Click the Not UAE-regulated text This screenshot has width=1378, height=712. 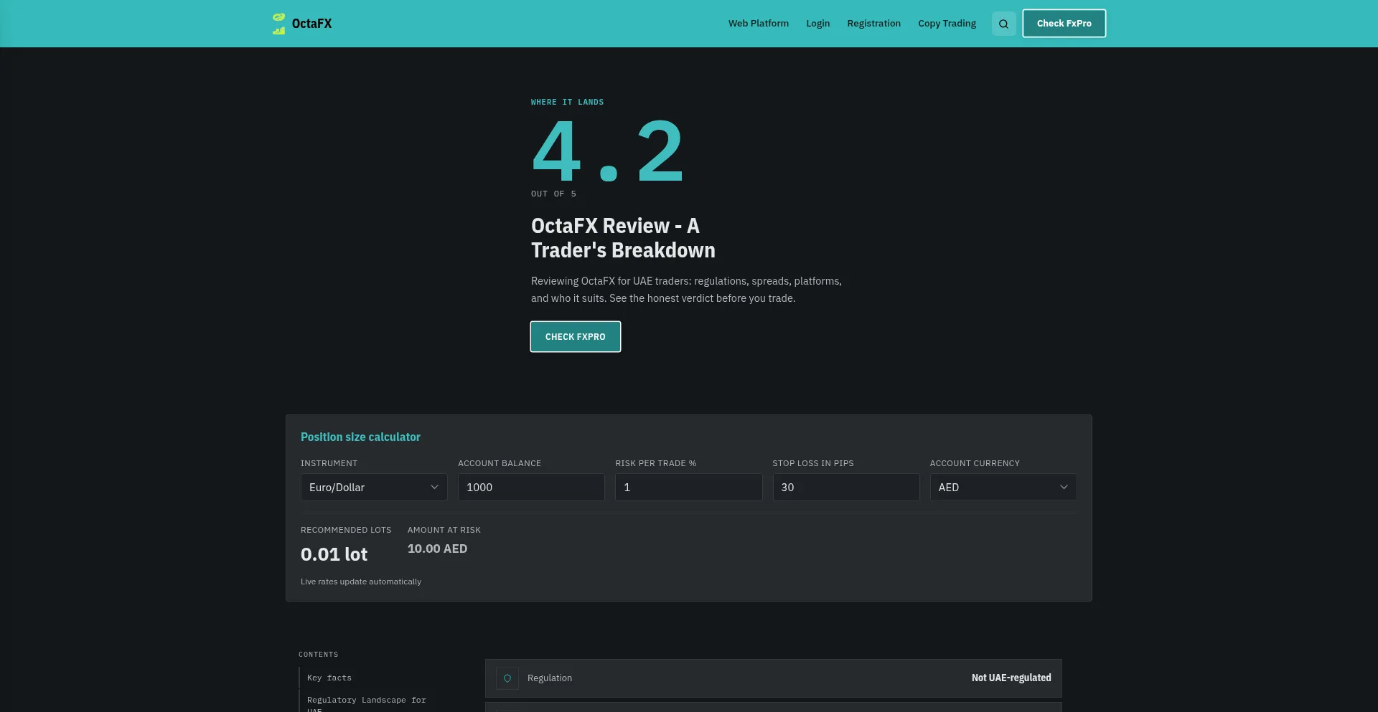pyautogui.click(x=1011, y=678)
